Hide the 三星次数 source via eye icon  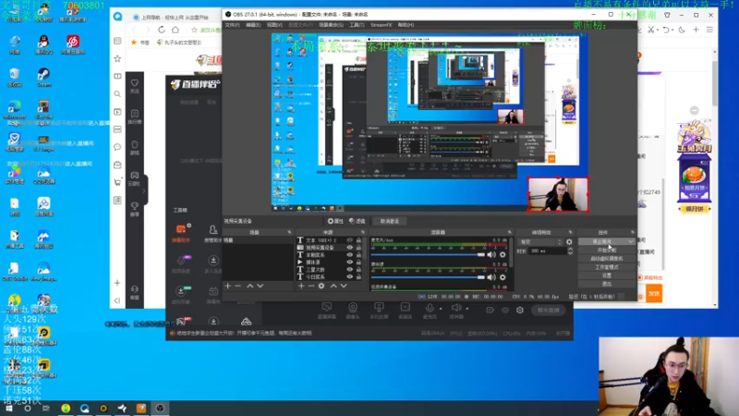tap(350, 269)
